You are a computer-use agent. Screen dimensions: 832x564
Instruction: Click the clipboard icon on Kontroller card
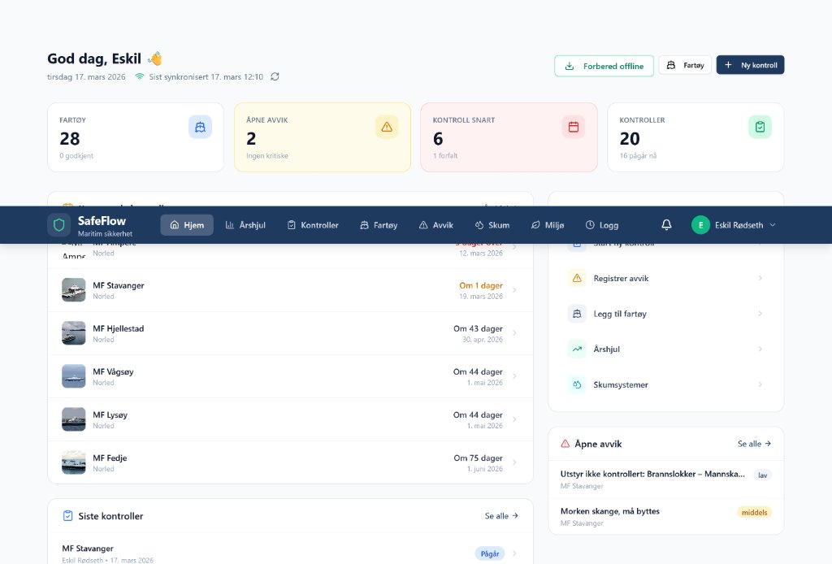tap(760, 127)
